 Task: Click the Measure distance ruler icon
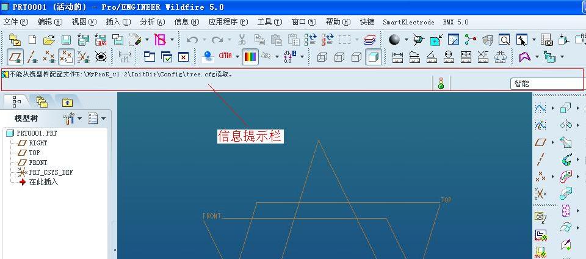[397, 57]
